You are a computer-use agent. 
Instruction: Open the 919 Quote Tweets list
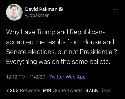pos(63,90)
